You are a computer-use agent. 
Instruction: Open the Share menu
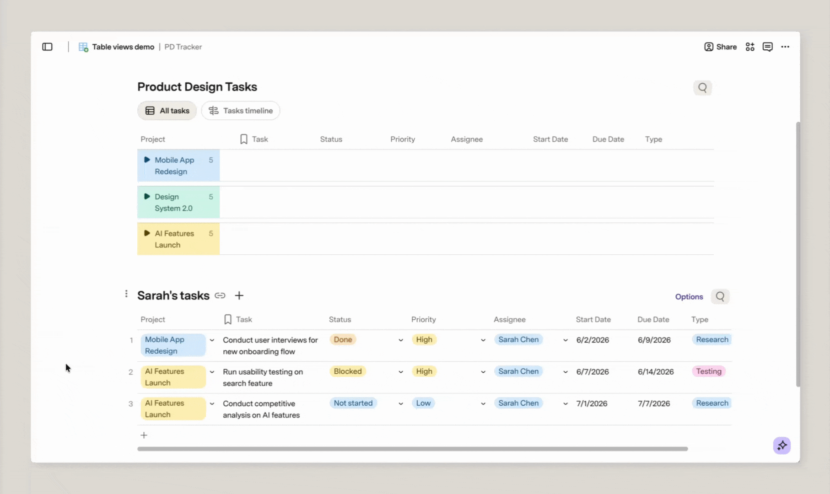click(720, 47)
